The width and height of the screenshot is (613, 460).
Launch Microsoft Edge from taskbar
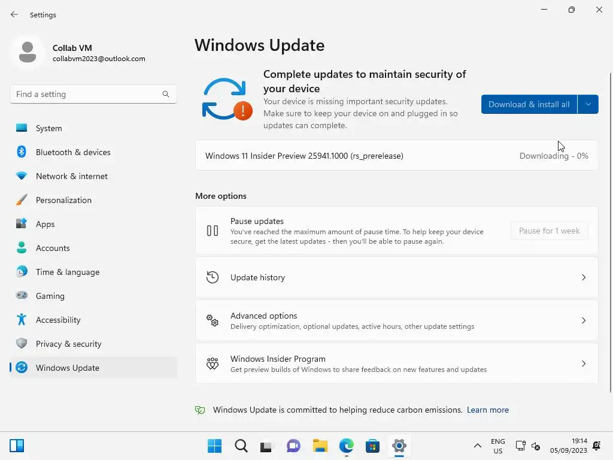[x=347, y=446]
